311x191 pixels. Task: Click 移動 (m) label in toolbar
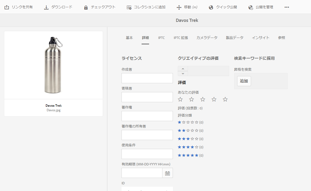(x=191, y=7)
